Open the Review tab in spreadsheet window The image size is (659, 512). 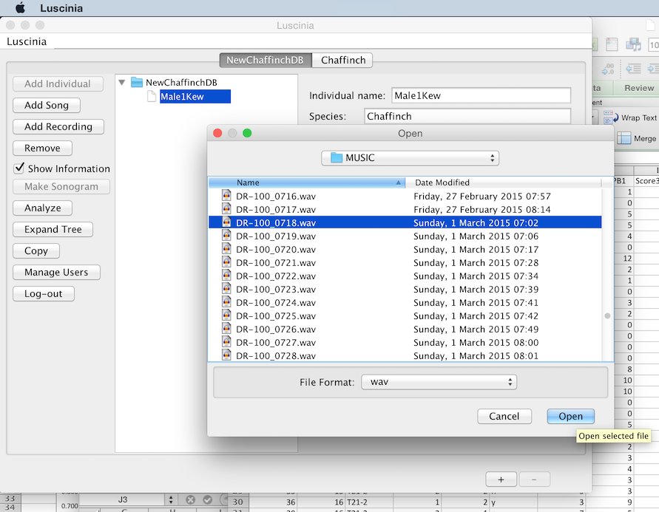(x=639, y=88)
